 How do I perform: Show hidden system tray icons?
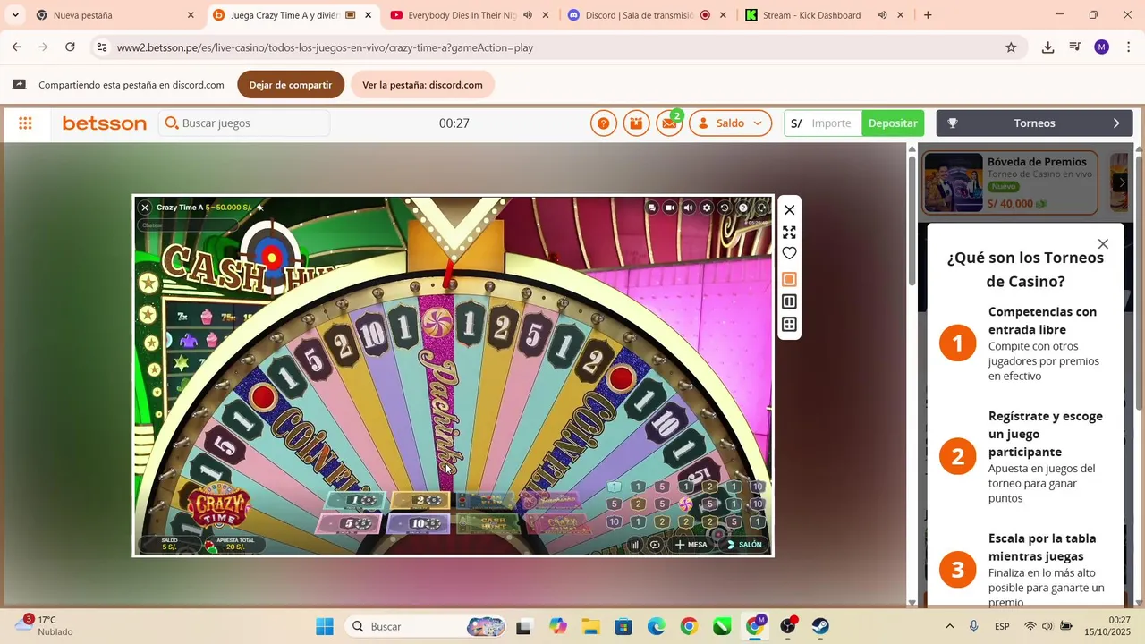[949, 626]
